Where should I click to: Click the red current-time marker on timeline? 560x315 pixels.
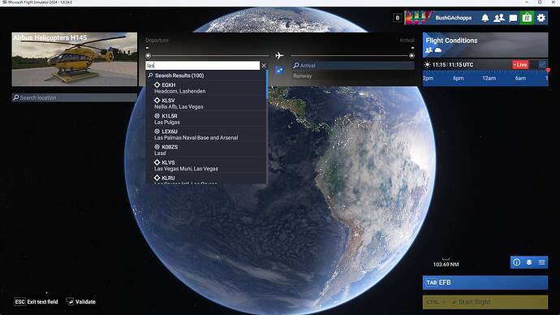(548, 71)
